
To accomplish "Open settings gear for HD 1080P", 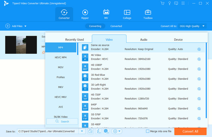I will 199,69.
